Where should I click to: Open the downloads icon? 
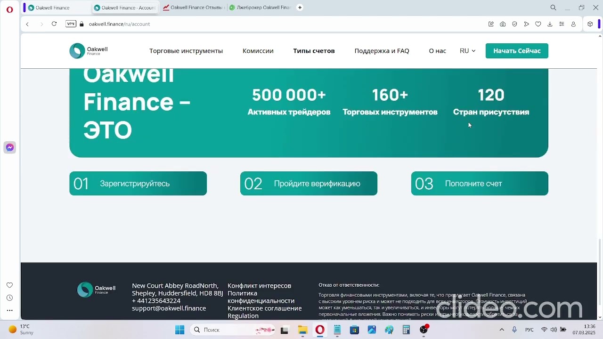pyautogui.click(x=550, y=24)
